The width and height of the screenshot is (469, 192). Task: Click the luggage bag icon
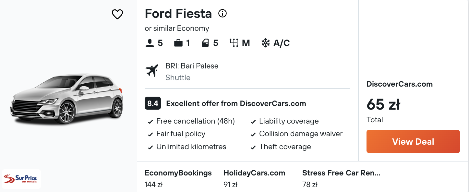178,43
